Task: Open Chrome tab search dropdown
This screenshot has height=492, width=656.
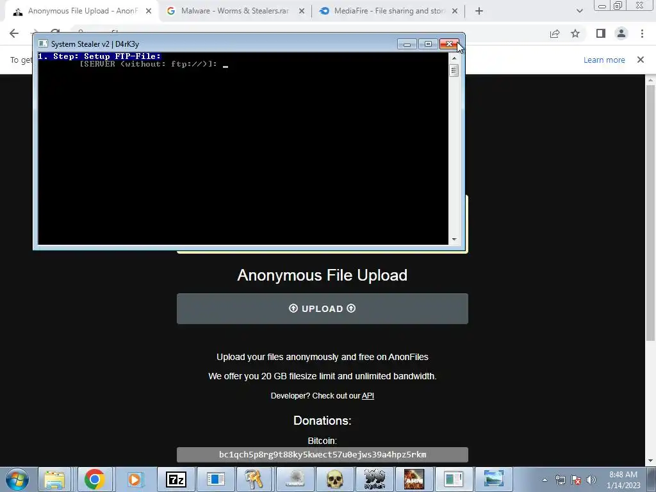Action: pyautogui.click(x=579, y=12)
